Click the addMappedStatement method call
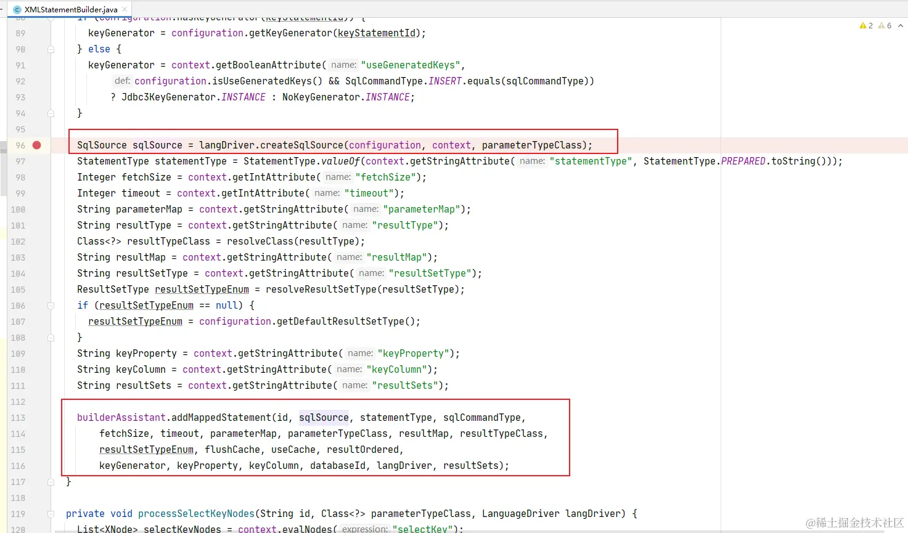Viewport: 908px width, 533px height. point(221,418)
